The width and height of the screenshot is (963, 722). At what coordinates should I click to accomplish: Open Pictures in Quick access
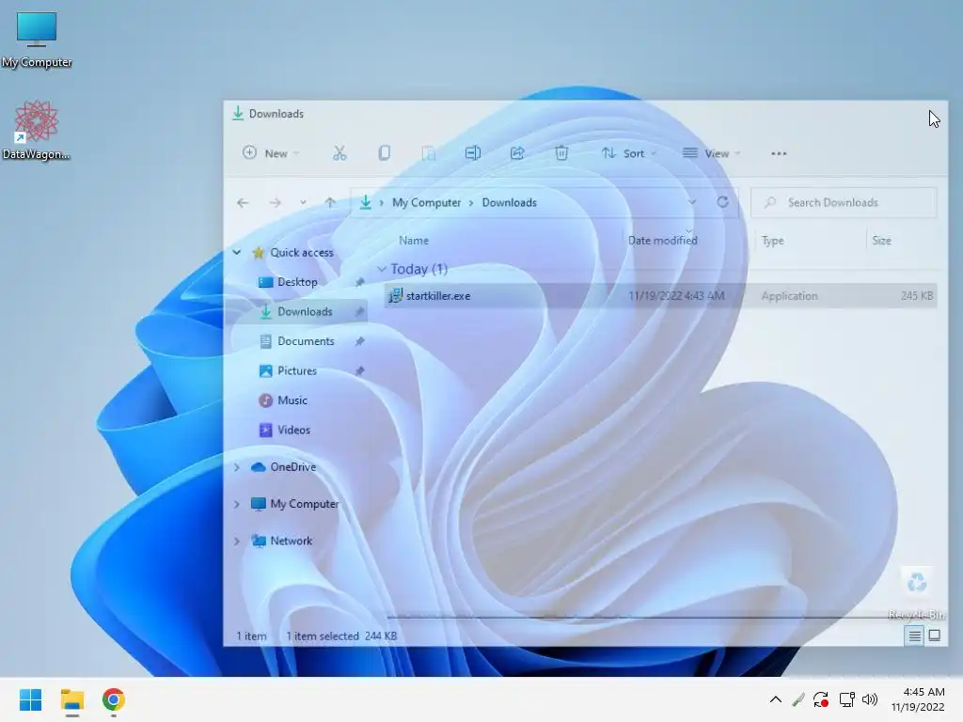click(x=296, y=370)
